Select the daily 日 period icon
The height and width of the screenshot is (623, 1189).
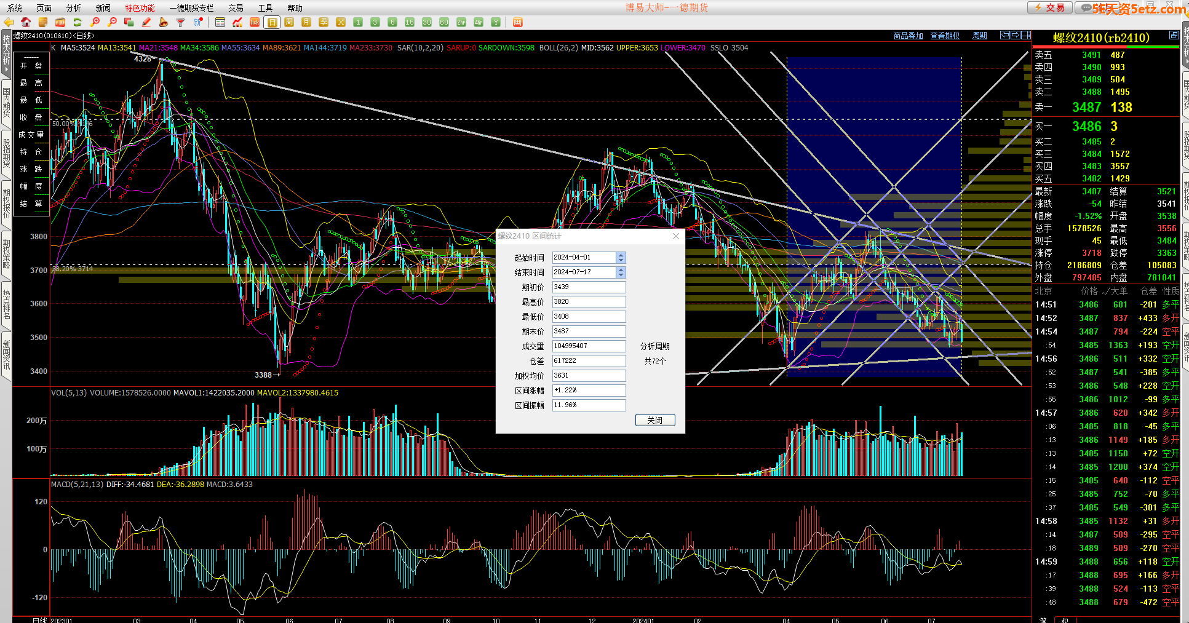click(272, 22)
